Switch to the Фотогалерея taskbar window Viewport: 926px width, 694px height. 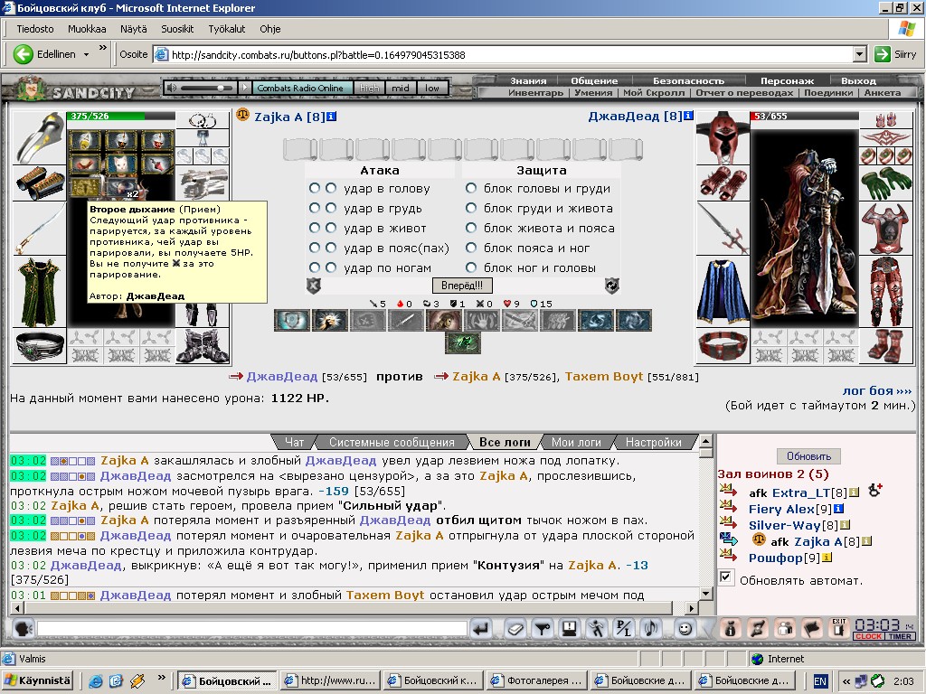tap(537, 681)
